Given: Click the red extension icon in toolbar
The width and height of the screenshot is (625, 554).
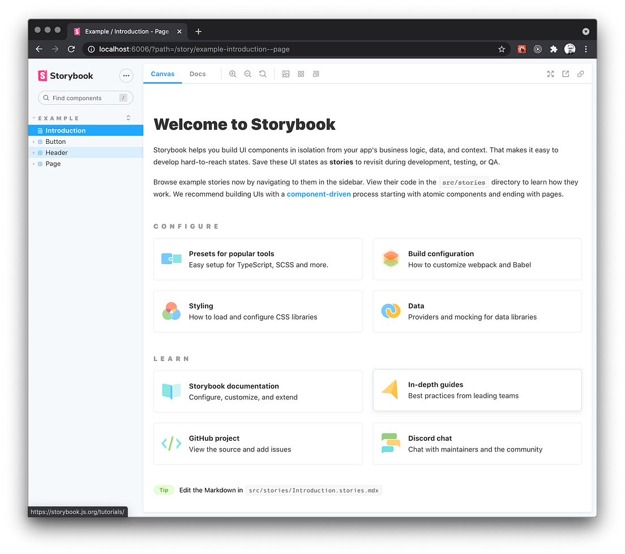Looking at the screenshot, I should (521, 49).
